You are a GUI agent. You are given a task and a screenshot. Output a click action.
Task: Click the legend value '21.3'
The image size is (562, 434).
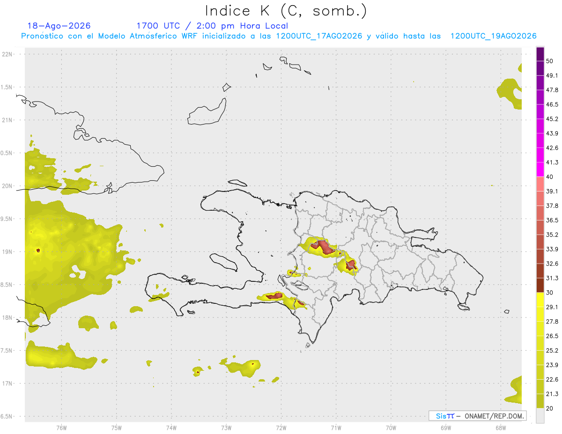tap(552, 394)
